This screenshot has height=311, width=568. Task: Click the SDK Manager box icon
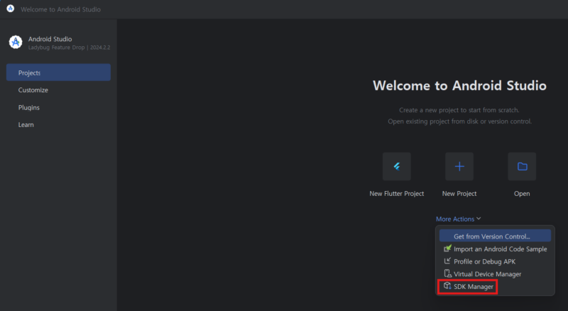[447, 286]
